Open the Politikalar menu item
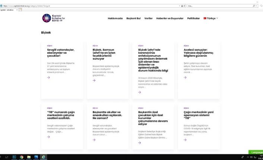 click(x=193, y=18)
